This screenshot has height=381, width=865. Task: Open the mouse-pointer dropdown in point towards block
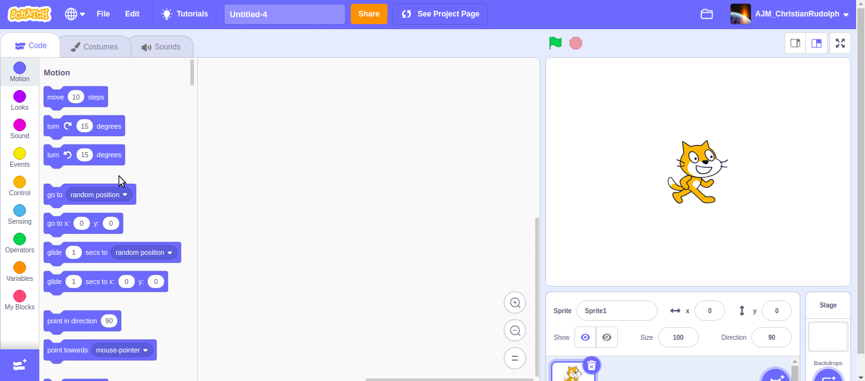coord(122,350)
